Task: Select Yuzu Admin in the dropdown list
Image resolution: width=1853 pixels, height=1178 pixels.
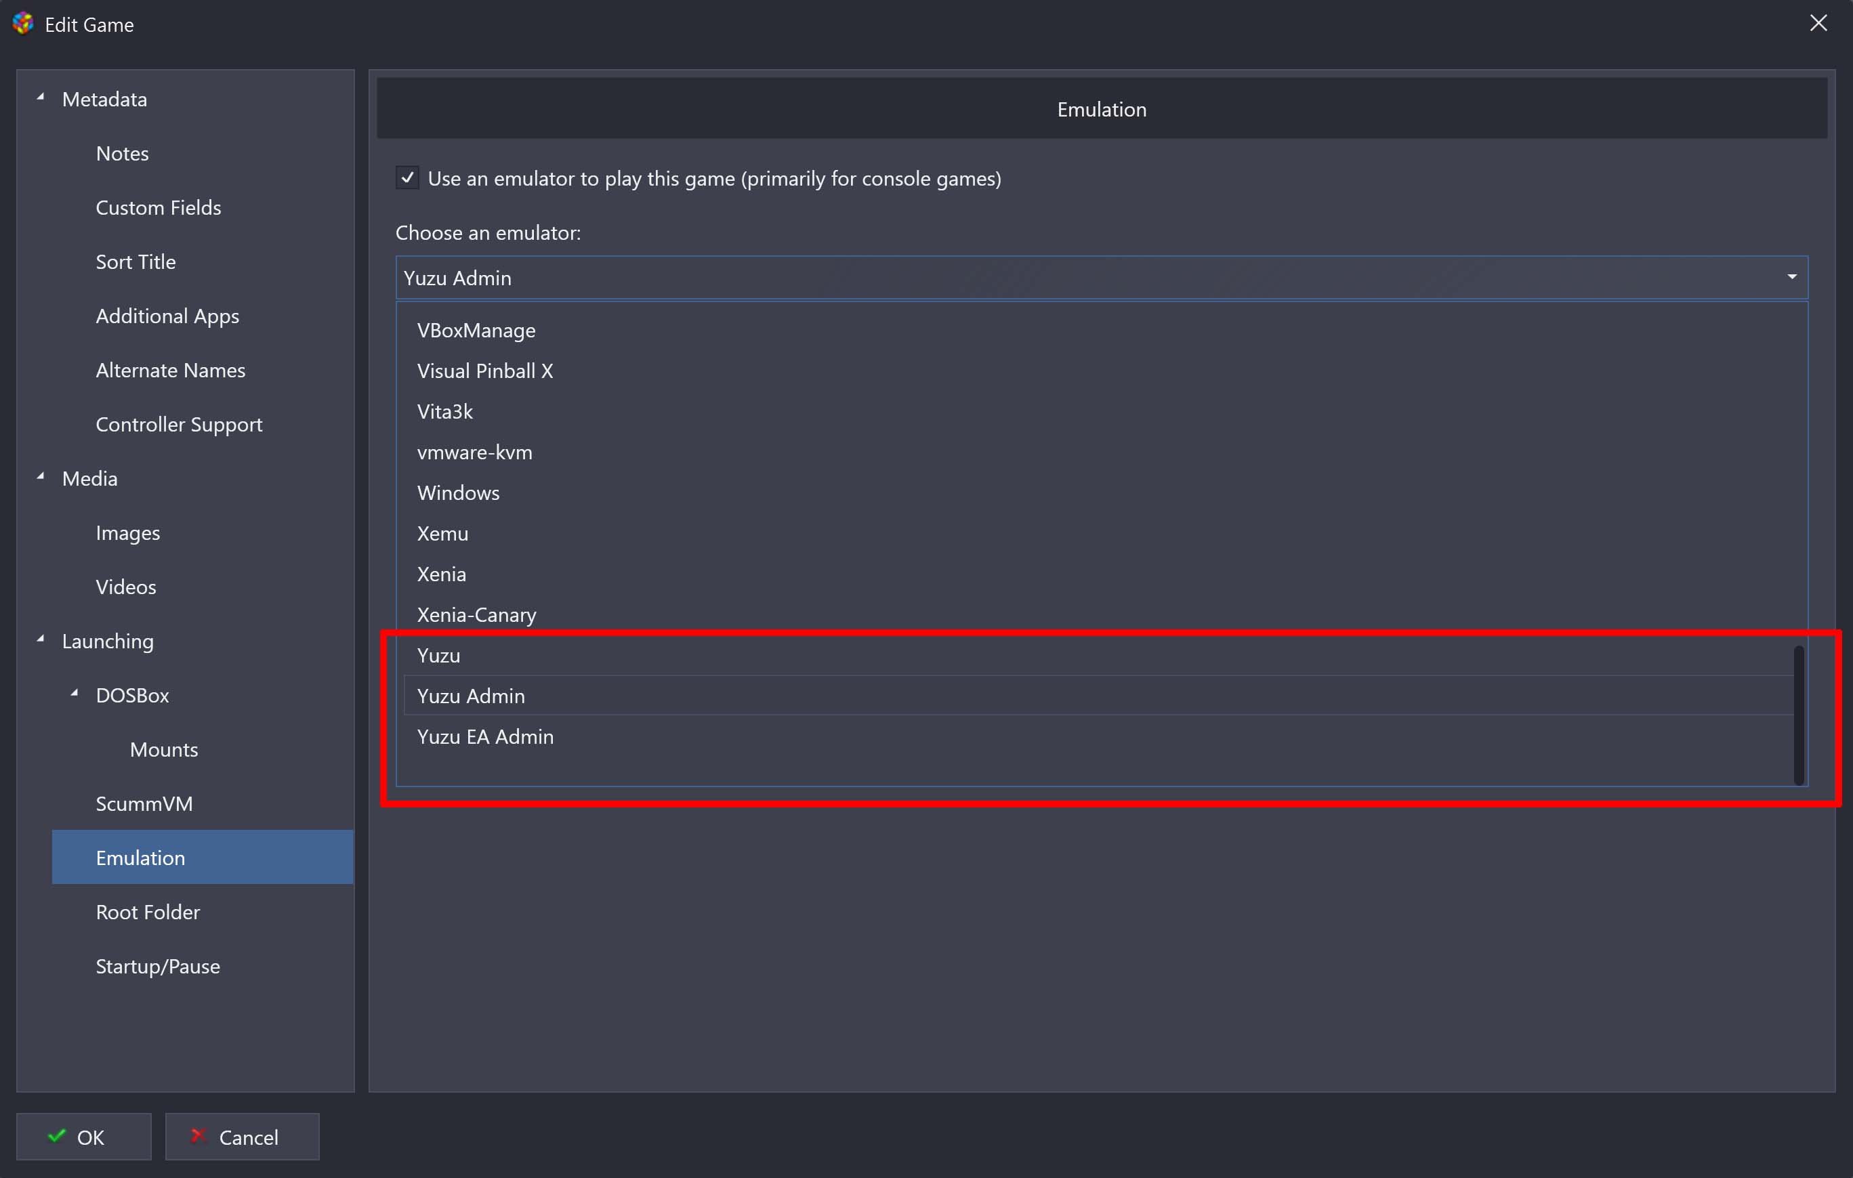Action: (1098, 696)
